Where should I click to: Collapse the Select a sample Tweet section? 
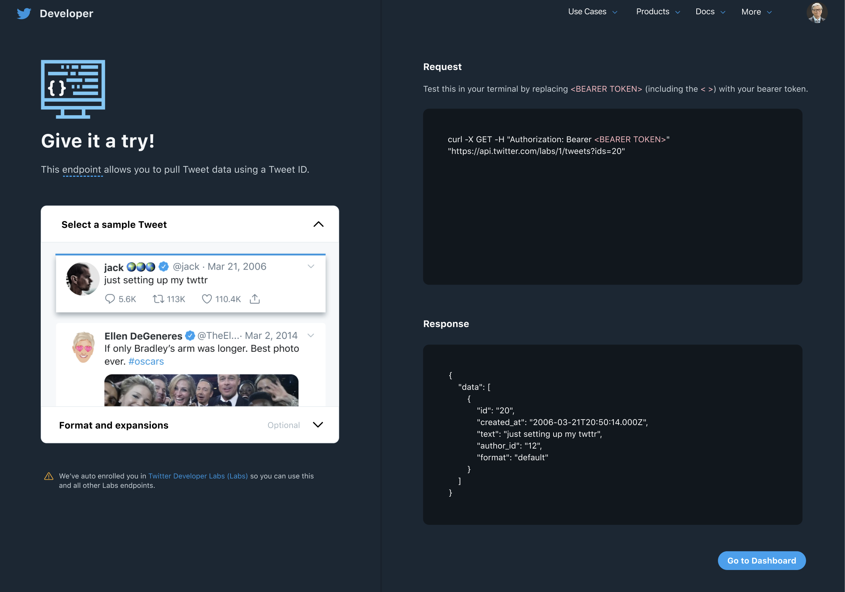(318, 224)
